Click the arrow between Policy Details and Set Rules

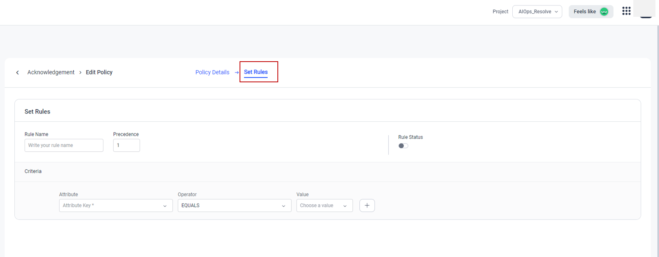click(x=237, y=73)
